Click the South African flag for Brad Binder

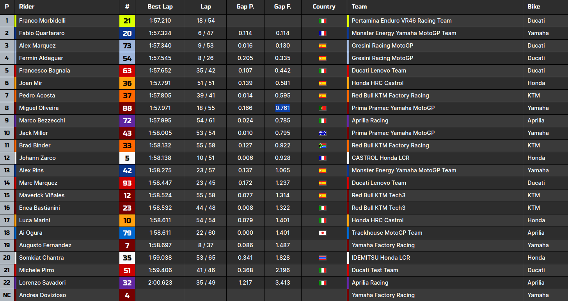pos(322,145)
